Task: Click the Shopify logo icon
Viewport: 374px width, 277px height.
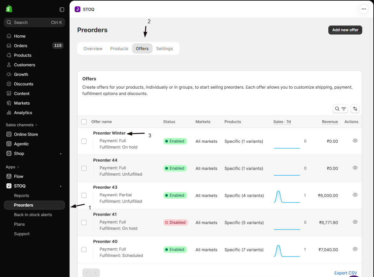Action: 9,9
